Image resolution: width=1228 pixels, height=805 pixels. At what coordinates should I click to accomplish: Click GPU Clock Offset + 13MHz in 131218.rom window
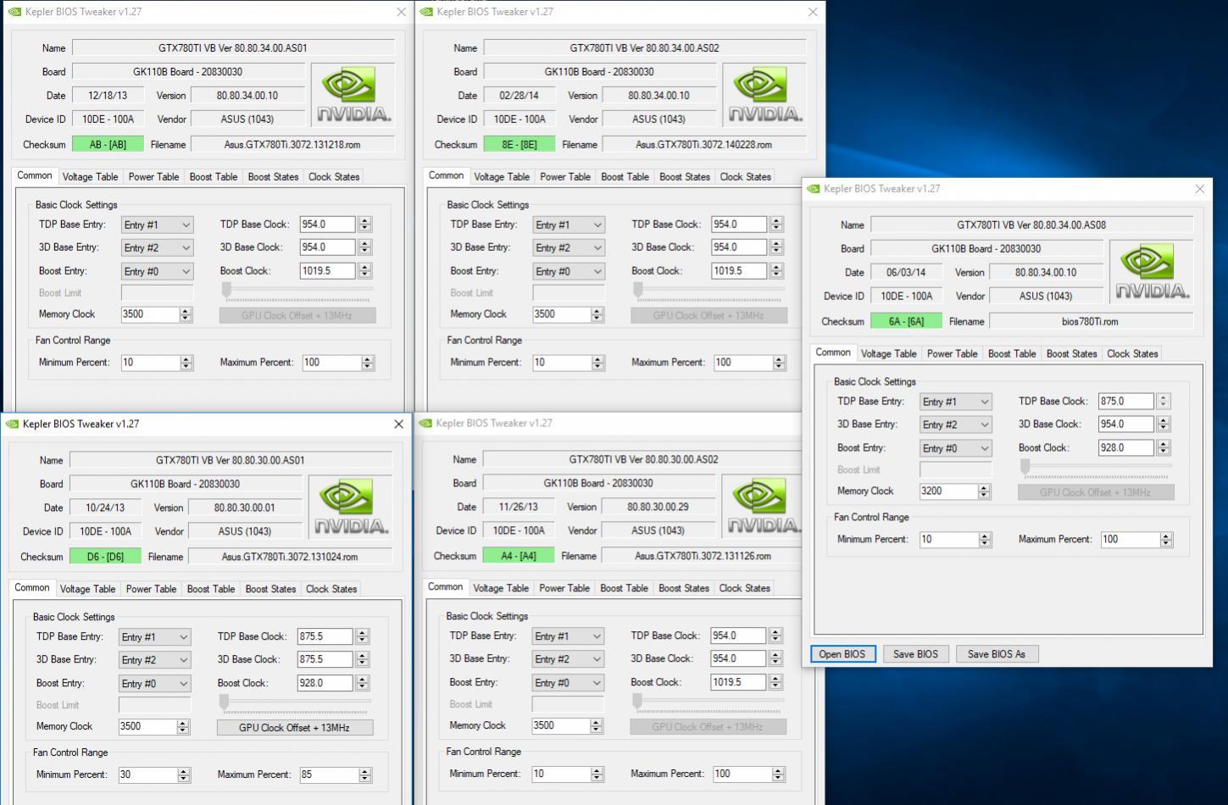click(297, 315)
